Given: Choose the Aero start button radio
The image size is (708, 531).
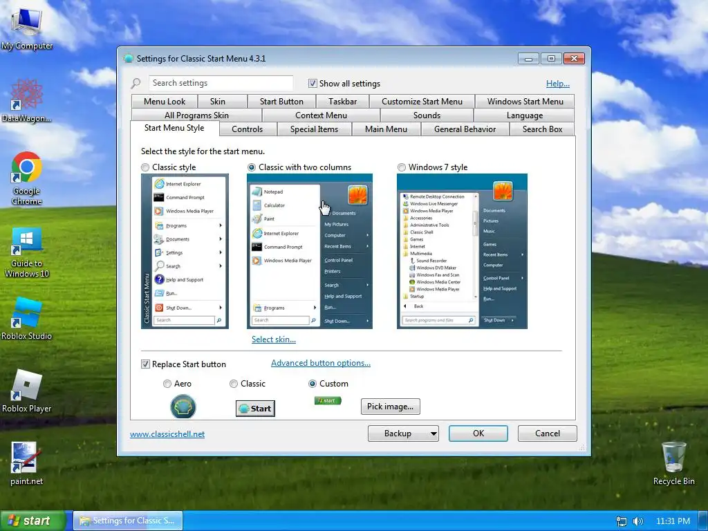Looking at the screenshot, I should pos(167,384).
